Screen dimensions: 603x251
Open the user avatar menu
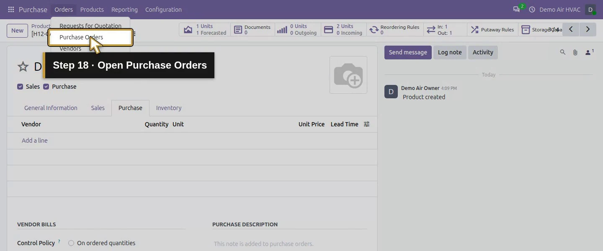pyautogui.click(x=590, y=10)
